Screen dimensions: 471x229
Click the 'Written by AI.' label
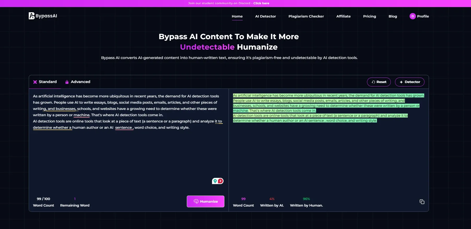(x=272, y=205)
